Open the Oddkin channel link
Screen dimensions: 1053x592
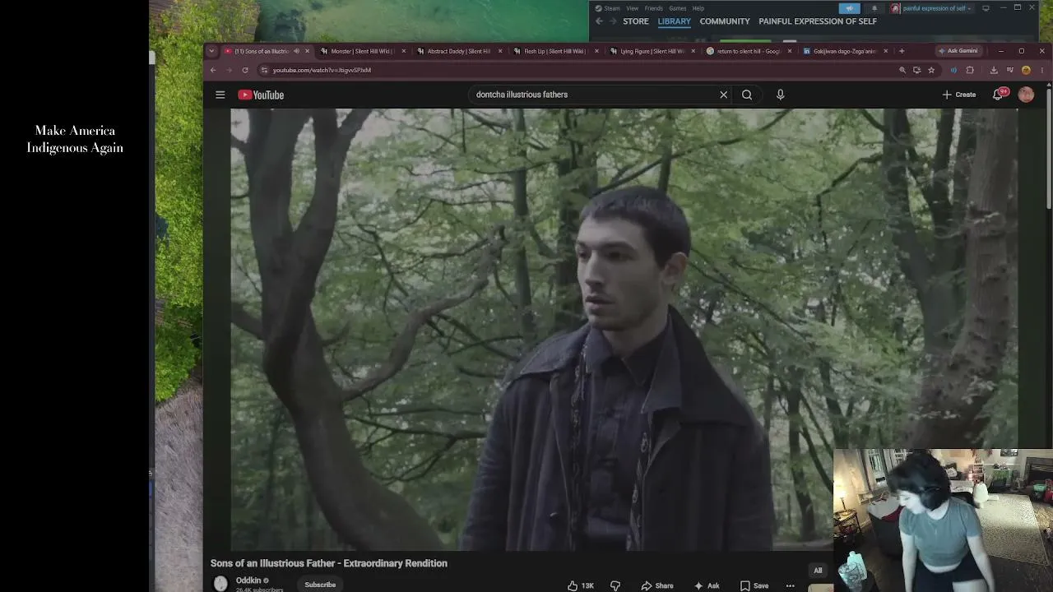point(248,580)
